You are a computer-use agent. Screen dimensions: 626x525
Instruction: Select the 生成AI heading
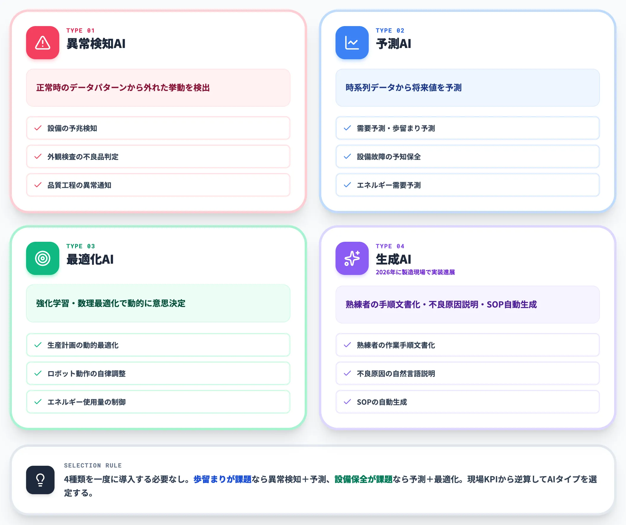point(394,260)
